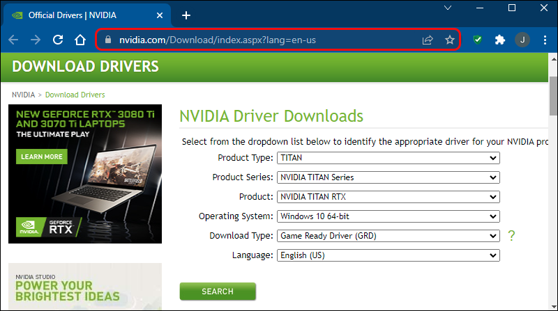Click the scrollbar up arrow

point(553,58)
